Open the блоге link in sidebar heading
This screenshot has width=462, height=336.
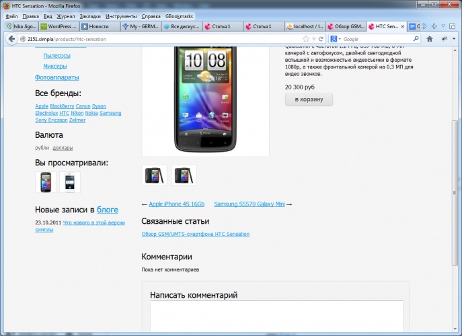108,210
